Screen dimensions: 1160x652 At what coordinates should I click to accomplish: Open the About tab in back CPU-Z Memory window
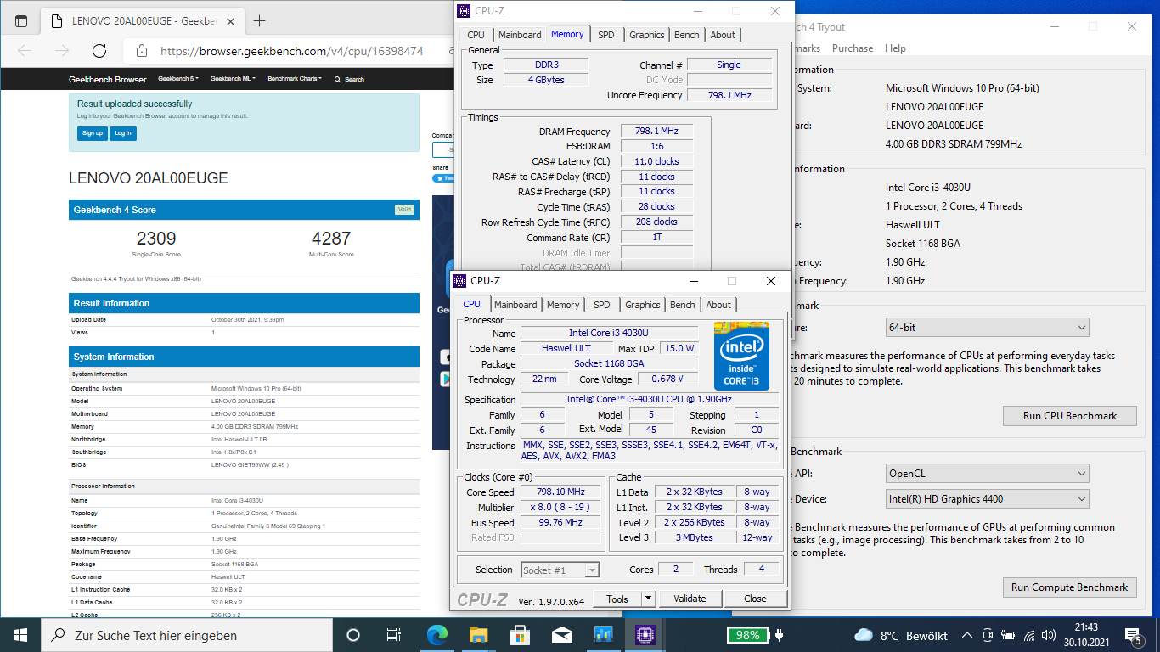coord(723,35)
